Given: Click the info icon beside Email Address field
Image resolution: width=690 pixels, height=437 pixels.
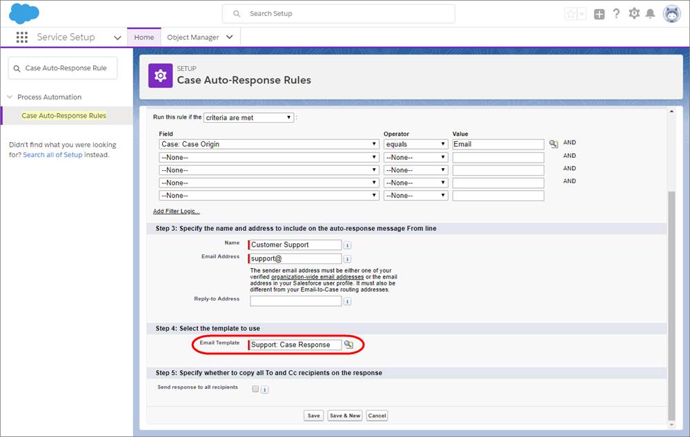Looking at the screenshot, I should pos(347,259).
